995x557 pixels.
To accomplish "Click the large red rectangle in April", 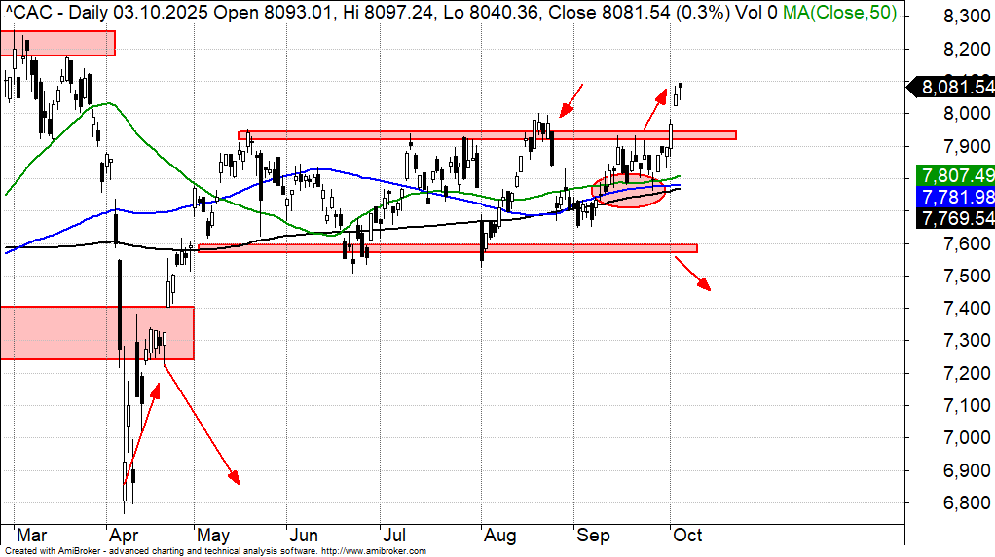I will pyautogui.click(x=96, y=332).
